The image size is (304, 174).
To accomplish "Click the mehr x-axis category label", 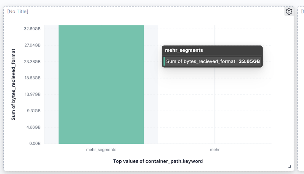I will tap(214, 149).
